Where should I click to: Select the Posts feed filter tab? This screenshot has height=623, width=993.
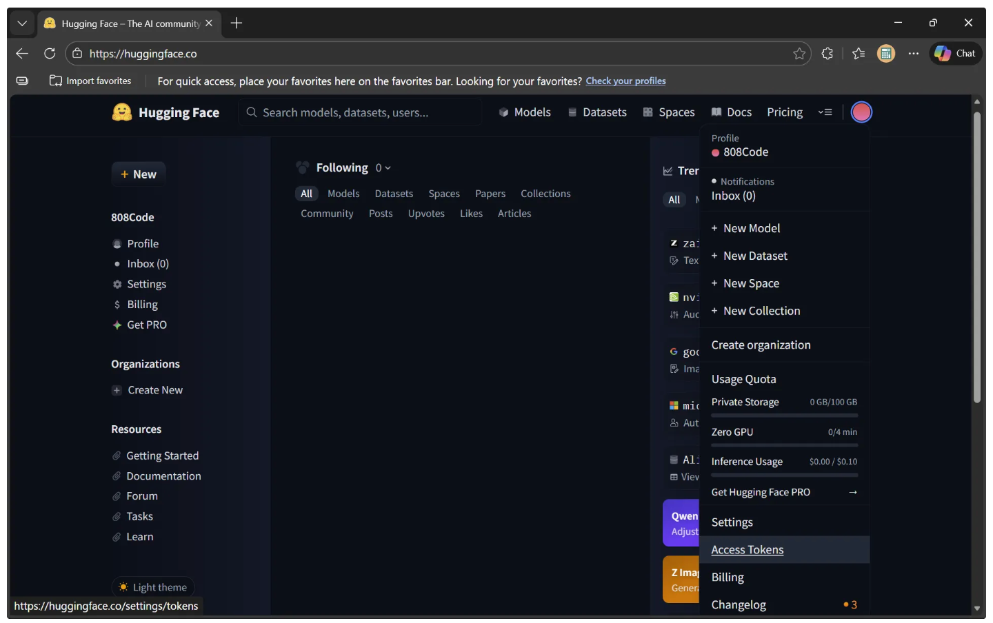[381, 214]
